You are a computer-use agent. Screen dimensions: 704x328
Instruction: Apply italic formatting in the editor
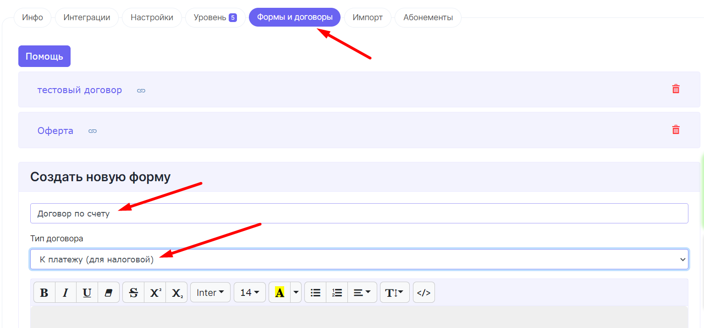66,292
